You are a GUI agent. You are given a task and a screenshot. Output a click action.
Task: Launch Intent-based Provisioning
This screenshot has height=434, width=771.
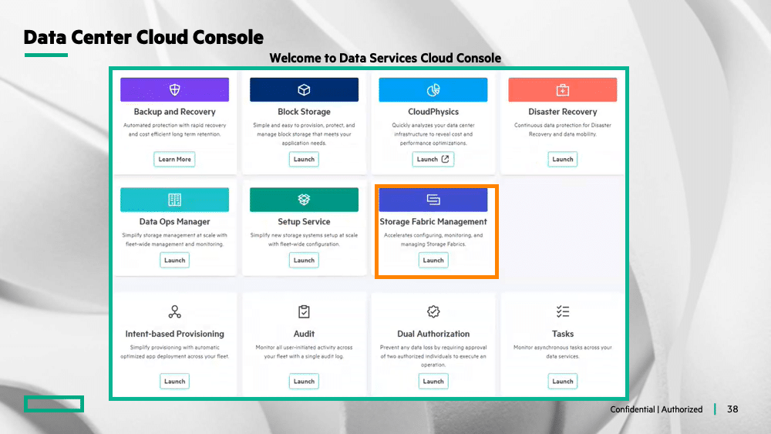pos(174,382)
